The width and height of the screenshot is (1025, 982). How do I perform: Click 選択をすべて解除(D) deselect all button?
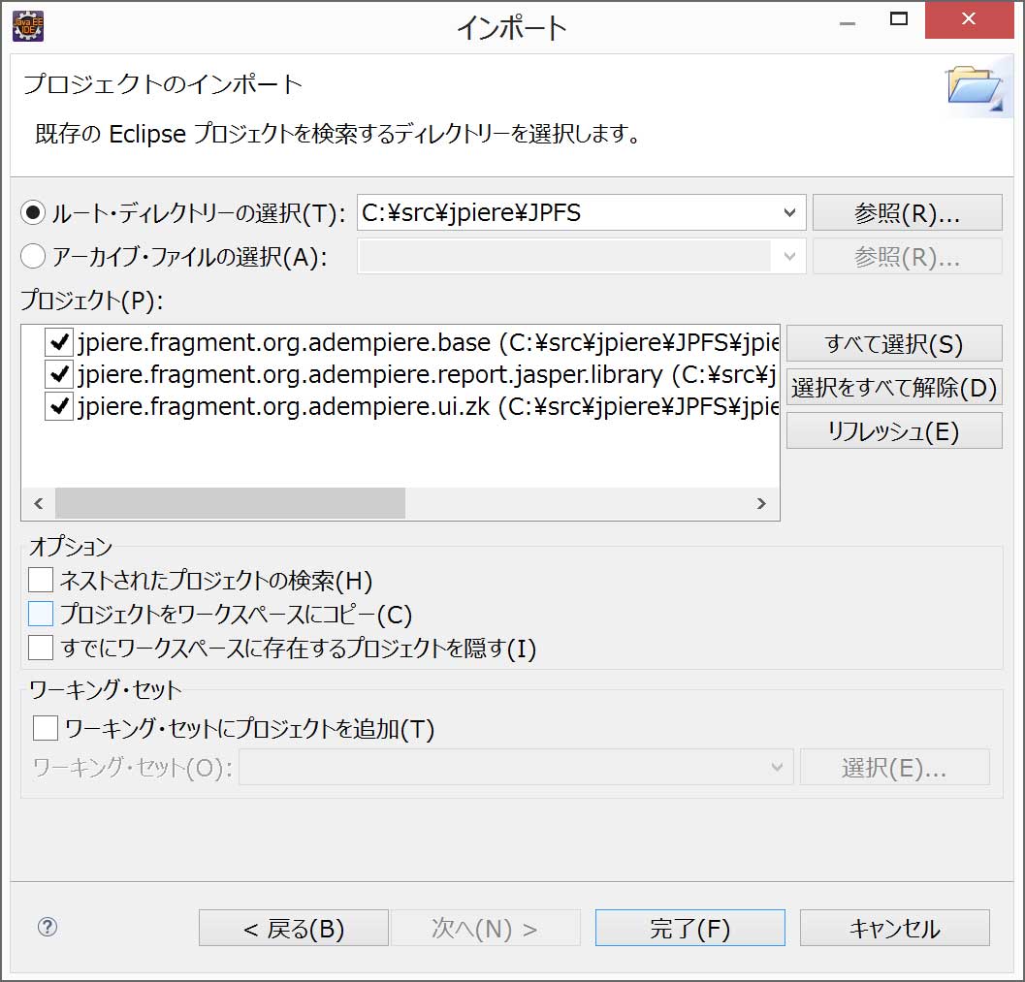[x=893, y=388]
